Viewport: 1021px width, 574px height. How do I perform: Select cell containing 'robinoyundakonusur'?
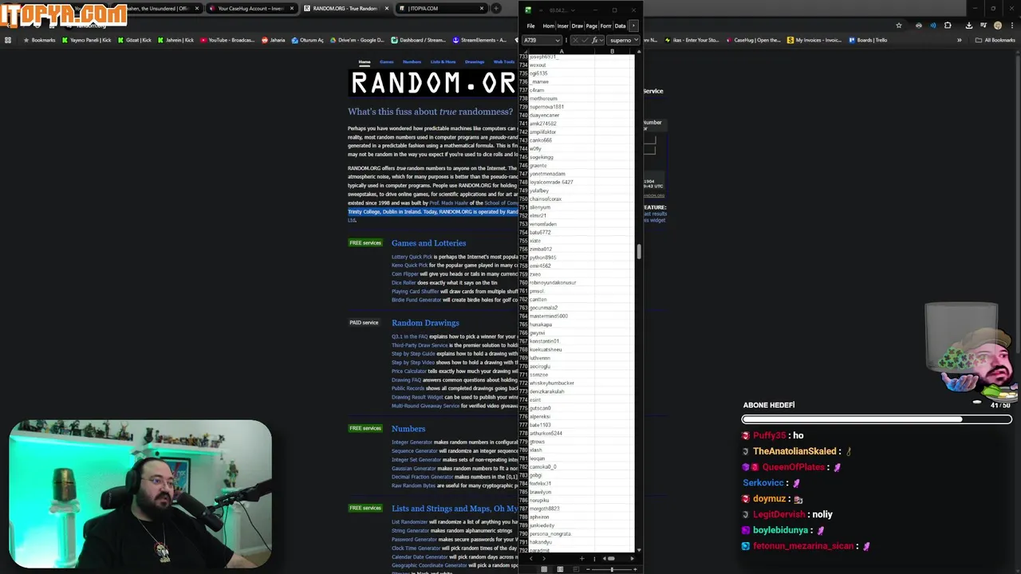pyautogui.click(x=562, y=282)
